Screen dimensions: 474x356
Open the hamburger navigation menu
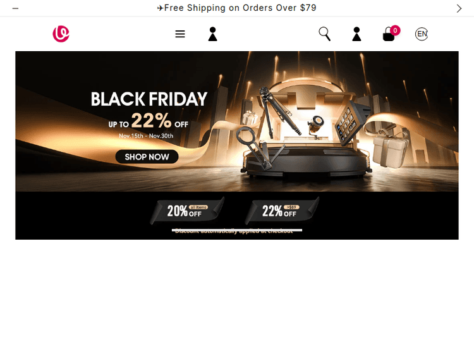click(180, 34)
